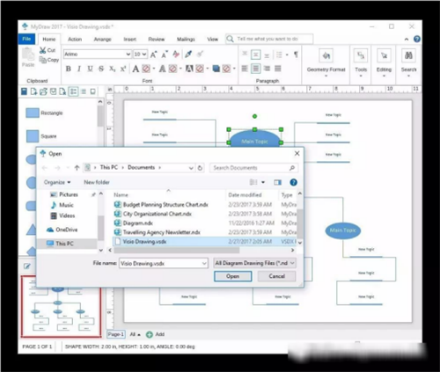
Task: Open the font size dropdown
Action: (x=144, y=55)
